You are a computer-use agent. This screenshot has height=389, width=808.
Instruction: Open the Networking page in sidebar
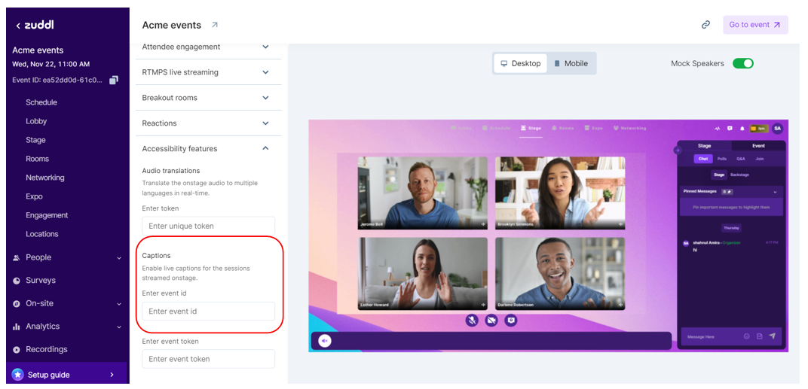point(45,178)
